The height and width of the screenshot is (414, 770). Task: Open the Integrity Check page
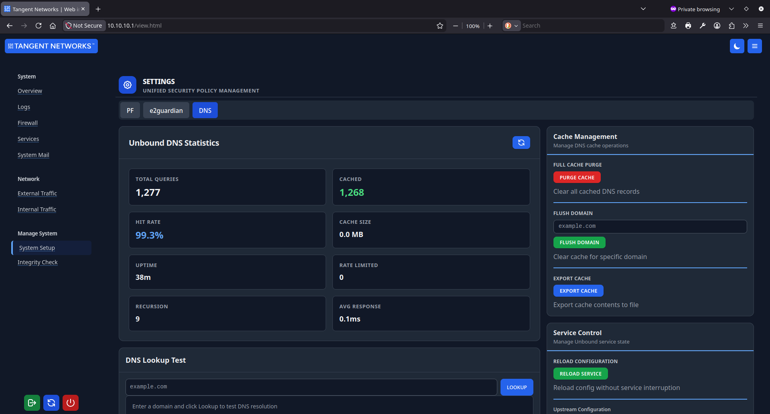(x=37, y=262)
